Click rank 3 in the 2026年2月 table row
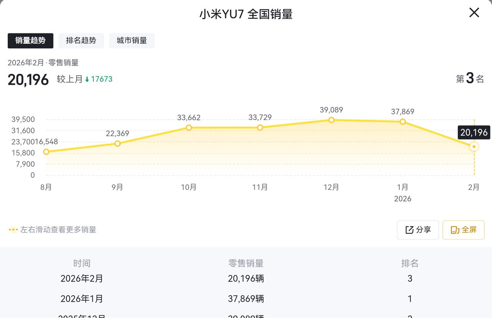The height and width of the screenshot is (318, 492). click(x=410, y=278)
